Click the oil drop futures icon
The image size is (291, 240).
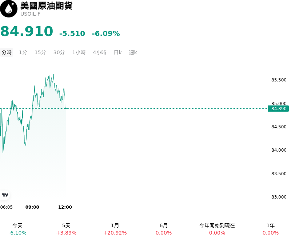point(9,9)
